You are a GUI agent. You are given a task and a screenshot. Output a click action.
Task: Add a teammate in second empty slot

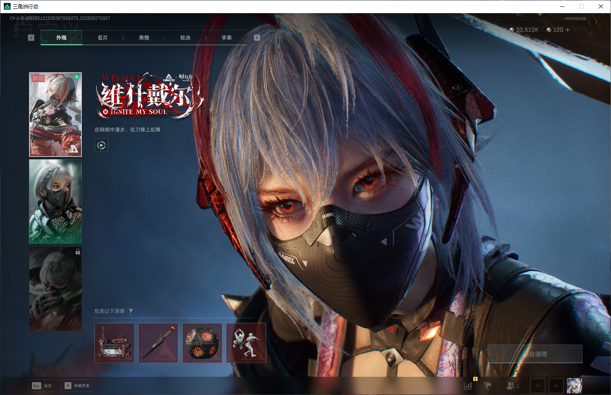(x=556, y=386)
